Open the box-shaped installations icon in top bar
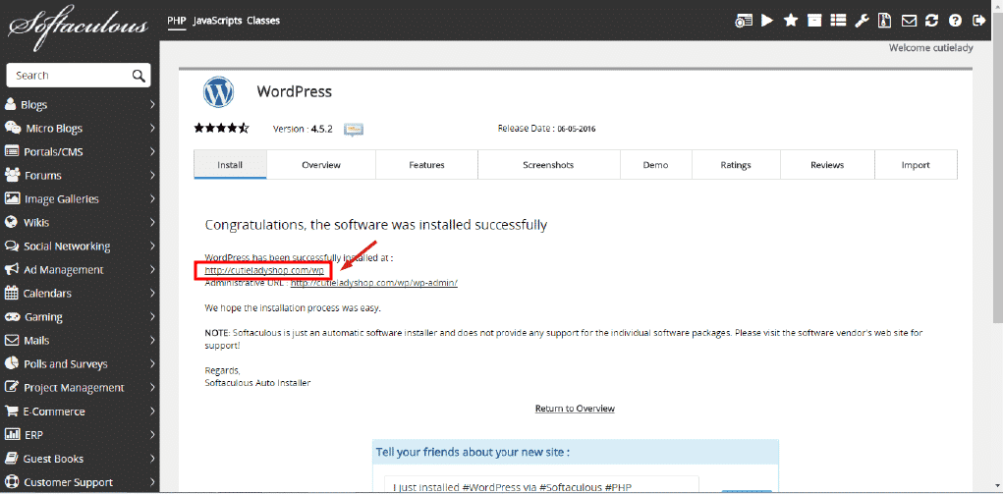The width and height of the screenshot is (1003, 494). point(813,21)
